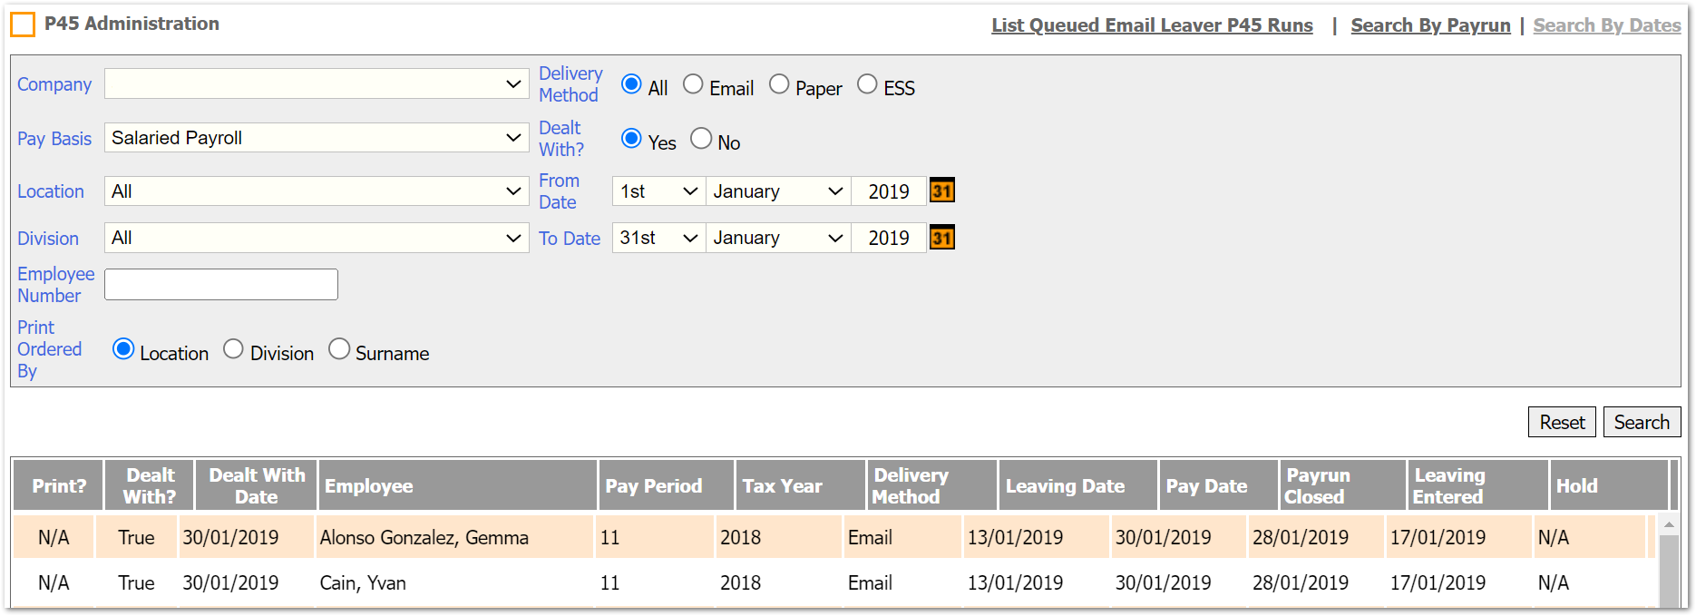Open the To Date calendar picker icon

941,239
